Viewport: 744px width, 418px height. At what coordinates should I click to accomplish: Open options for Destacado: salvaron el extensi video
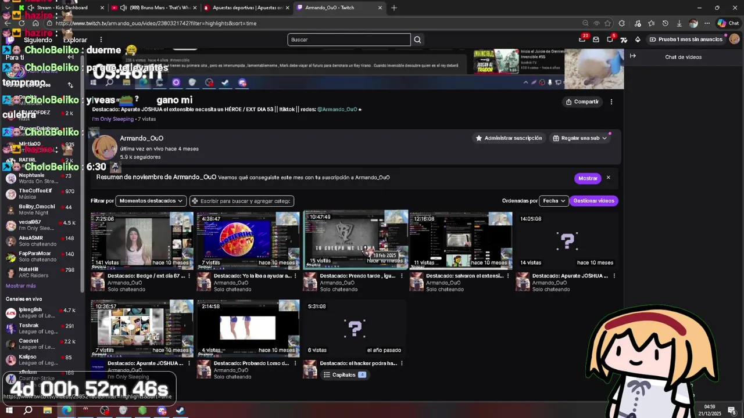point(508,276)
